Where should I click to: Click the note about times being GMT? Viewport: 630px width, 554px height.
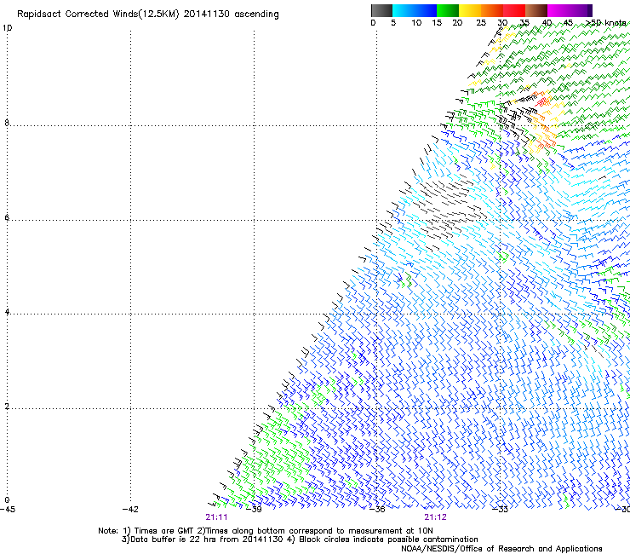[159, 531]
